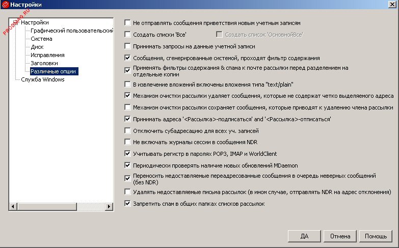This screenshot has height=248, width=399.
Task: Open 'Исправления' in the settings tree
Action: 47,55
